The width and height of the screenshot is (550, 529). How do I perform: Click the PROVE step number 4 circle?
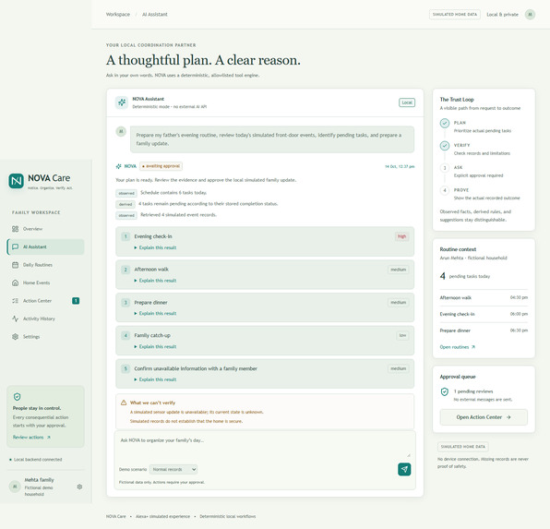[445, 190]
